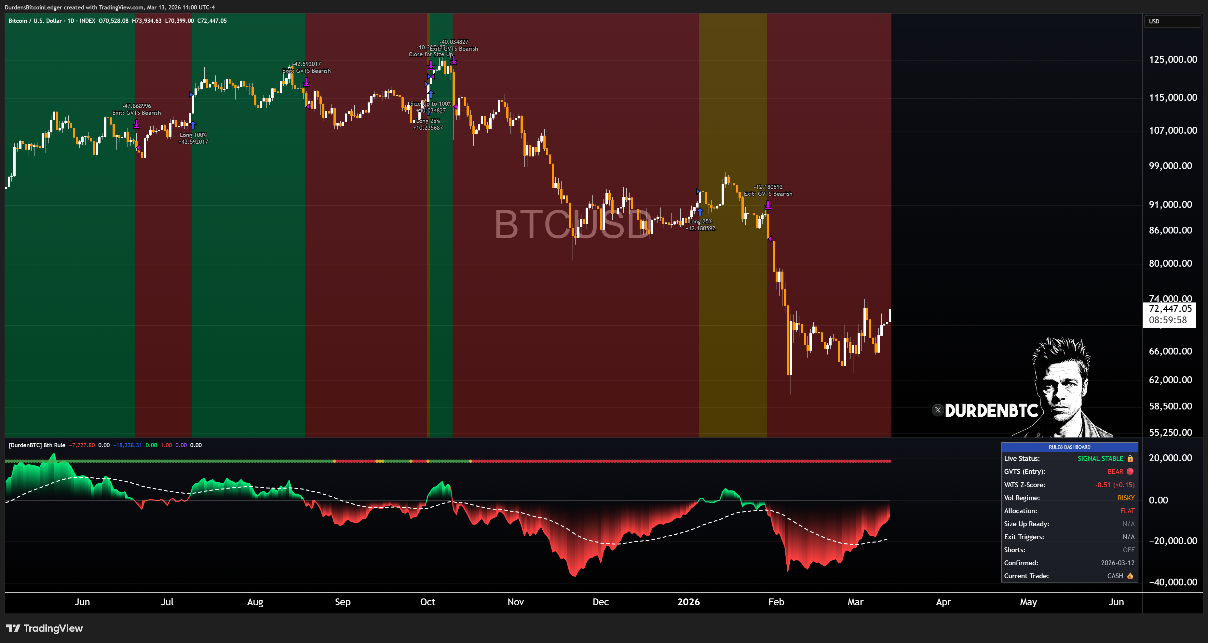Click the 2026 label on time axis

coord(688,602)
